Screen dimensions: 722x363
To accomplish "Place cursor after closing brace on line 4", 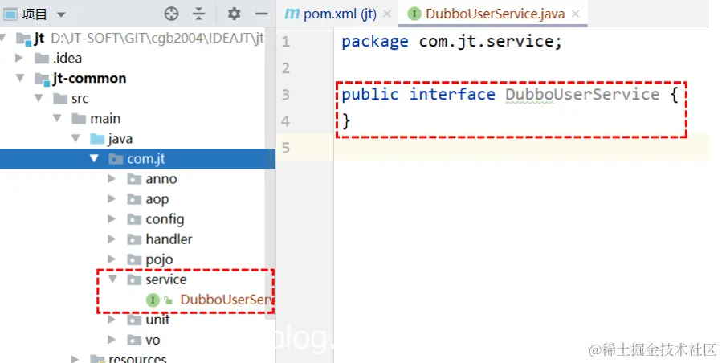I will tap(353, 121).
